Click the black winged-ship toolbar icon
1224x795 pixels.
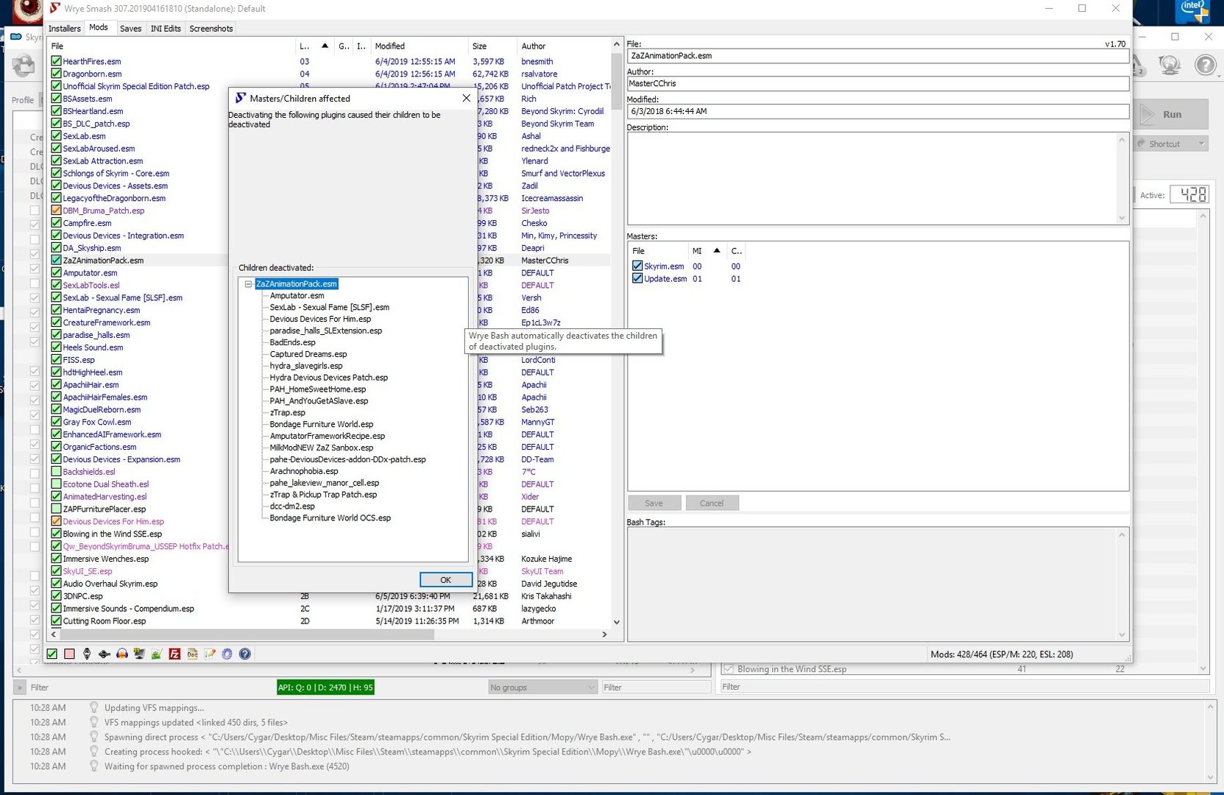tap(105, 654)
